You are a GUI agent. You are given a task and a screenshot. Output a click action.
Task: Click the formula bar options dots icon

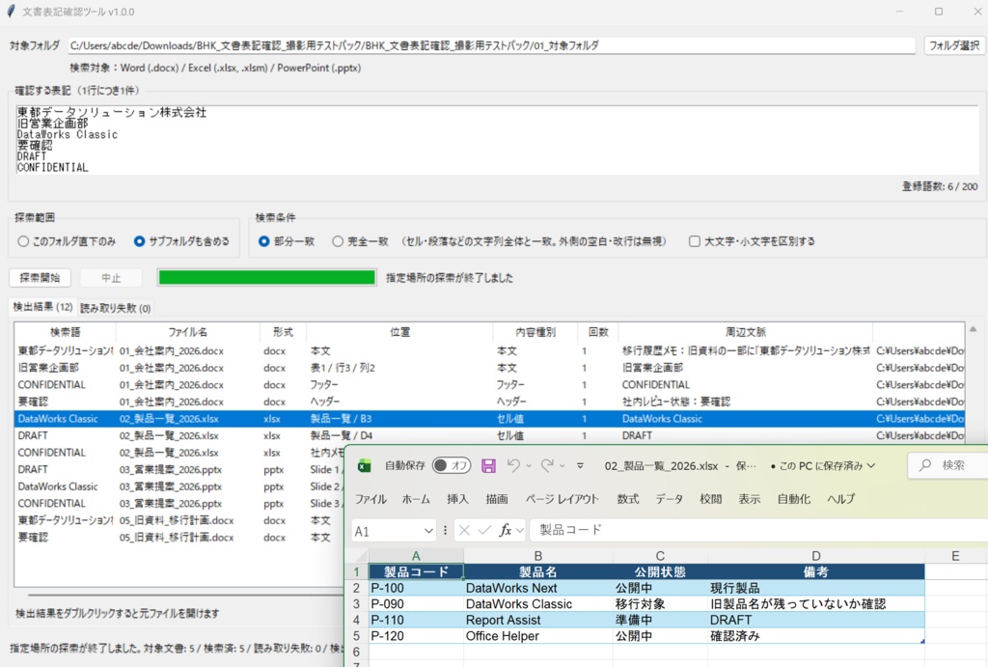[x=446, y=531]
